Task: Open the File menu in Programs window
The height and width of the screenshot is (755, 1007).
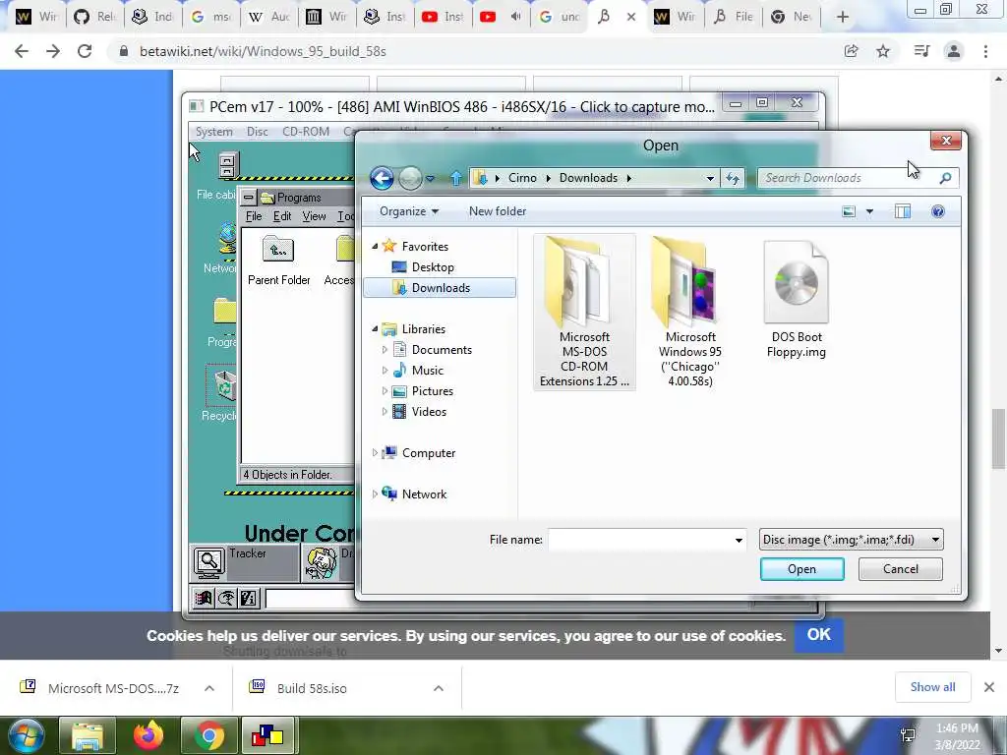Action: click(254, 216)
